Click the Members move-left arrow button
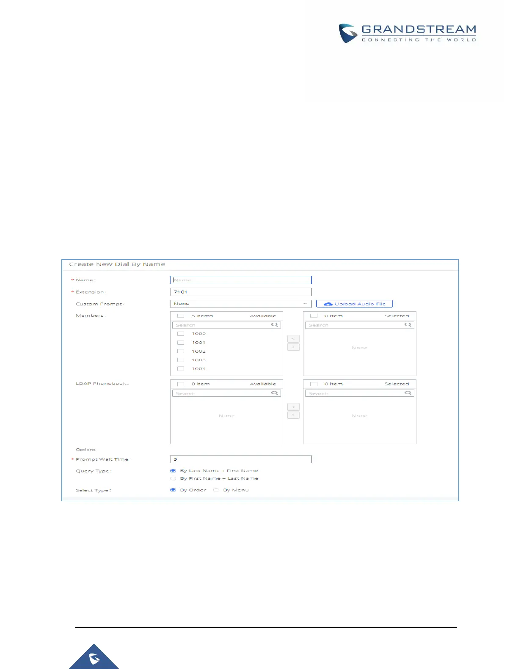Image resolution: width=518 pixels, height=670 pixels. pyautogui.click(x=293, y=339)
